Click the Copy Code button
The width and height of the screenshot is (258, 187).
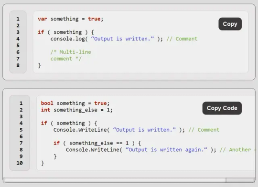[222, 108]
